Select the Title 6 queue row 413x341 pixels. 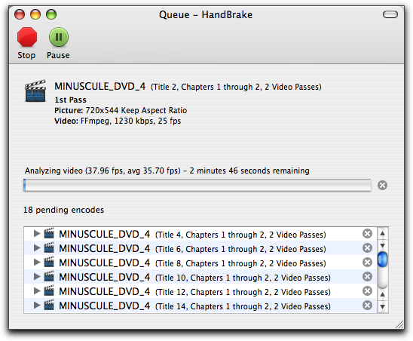pos(200,248)
